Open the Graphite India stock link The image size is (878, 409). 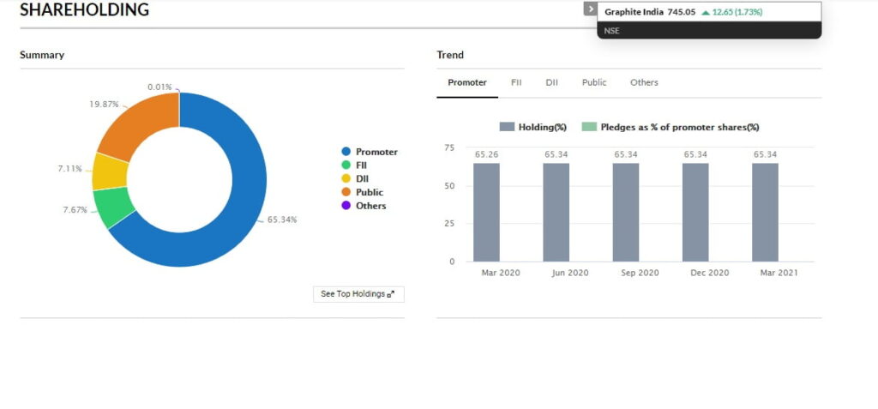(634, 12)
